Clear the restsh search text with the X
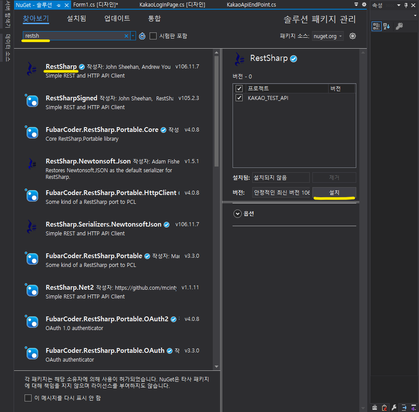Image resolution: width=419 pixels, height=412 pixels. (x=126, y=36)
